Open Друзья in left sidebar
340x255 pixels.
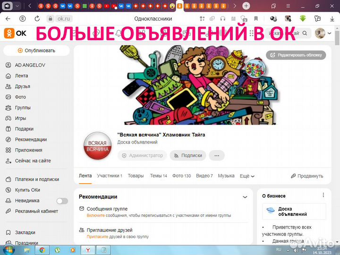coord(22,86)
